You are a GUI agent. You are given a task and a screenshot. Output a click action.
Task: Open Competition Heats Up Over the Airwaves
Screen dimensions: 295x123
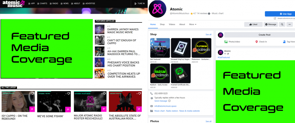click(124, 75)
